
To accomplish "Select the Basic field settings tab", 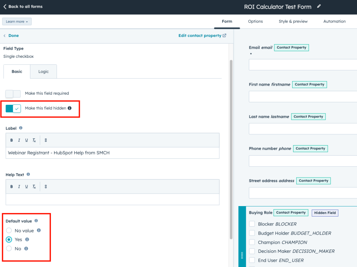I will click(x=17, y=71).
